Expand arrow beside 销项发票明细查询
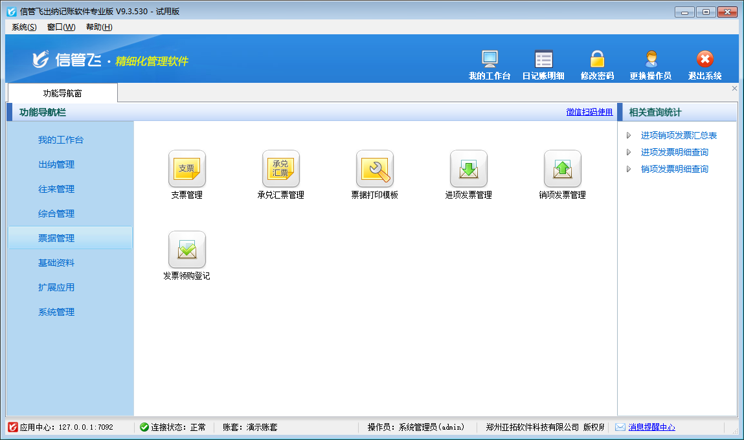The width and height of the screenshot is (744, 440). click(x=628, y=169)
